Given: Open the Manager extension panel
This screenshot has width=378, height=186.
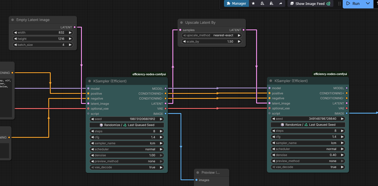Looking at the screenshot, I should [x=236, y=4].
